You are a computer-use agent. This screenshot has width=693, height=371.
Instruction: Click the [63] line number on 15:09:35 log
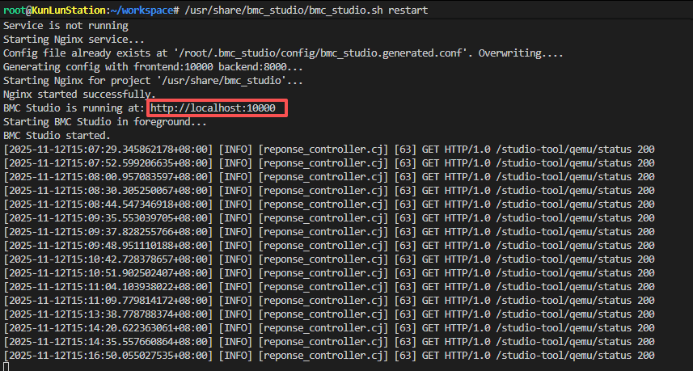(x=404, y=217)
